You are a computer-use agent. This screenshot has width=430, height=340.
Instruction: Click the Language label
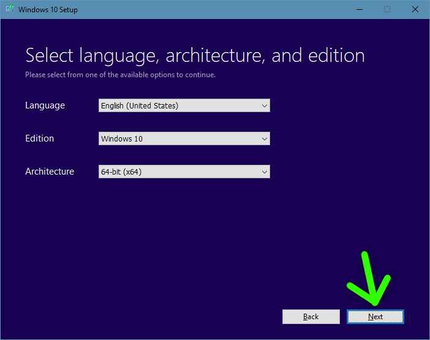click(x=45, y=105)
